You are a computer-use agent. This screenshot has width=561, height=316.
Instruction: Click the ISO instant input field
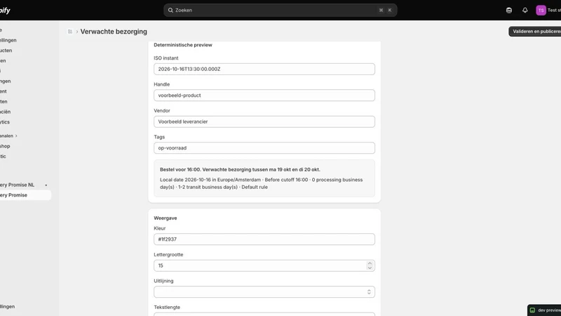click(264, 69)
